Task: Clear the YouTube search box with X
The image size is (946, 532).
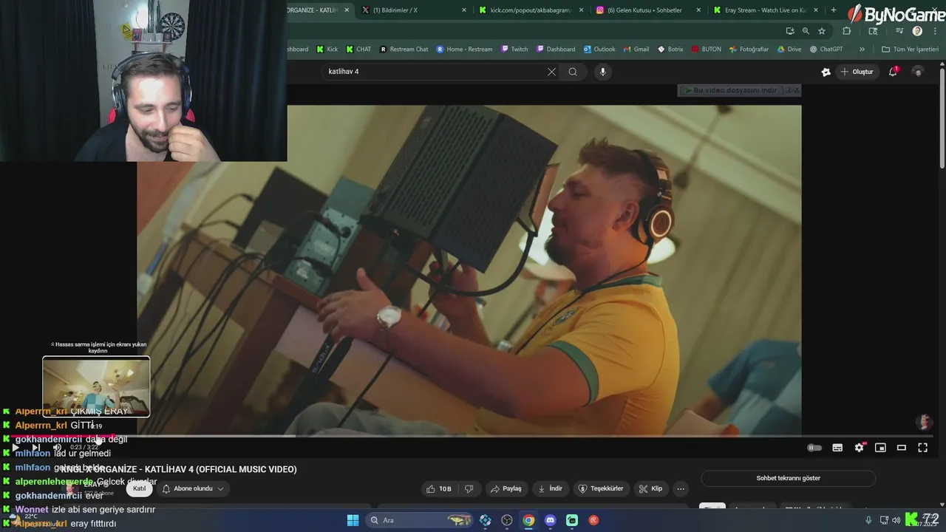Action: pos(551,72)
